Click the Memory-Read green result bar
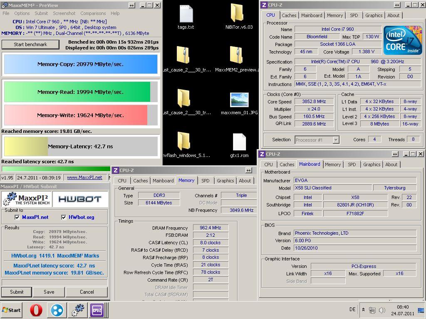Viewport: 426px width, 319px height. pos(81,92)
